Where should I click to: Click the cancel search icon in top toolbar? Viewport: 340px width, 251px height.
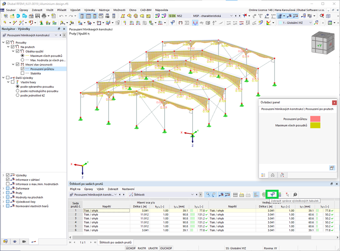click(x=322, y=16)
